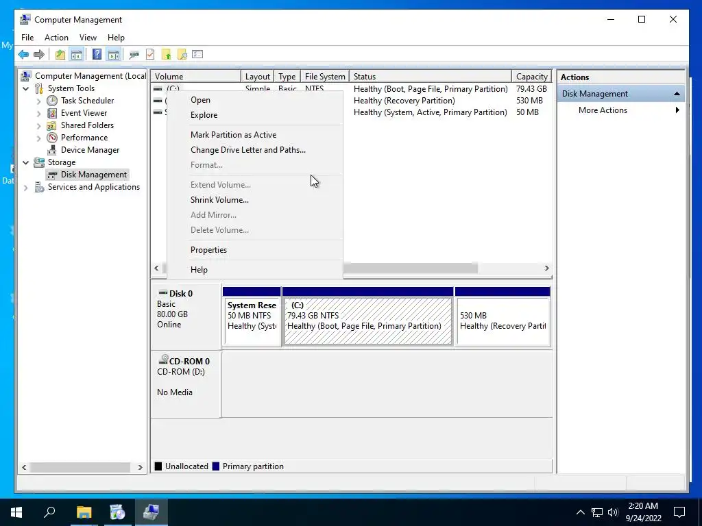Sort by the Layout column header
This screenshot has height=526, width=702.
[x=257, y=77]
